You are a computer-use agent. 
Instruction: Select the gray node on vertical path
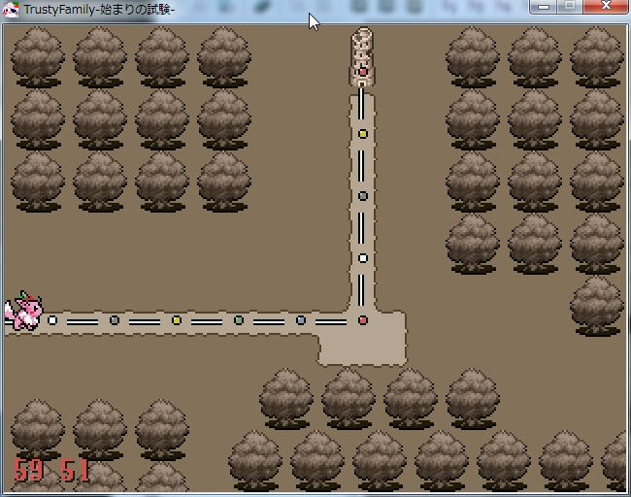click(x=363, y=196)
